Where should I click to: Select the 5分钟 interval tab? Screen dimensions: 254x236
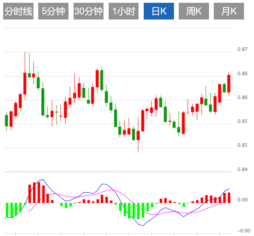click(x=53, y=11)
